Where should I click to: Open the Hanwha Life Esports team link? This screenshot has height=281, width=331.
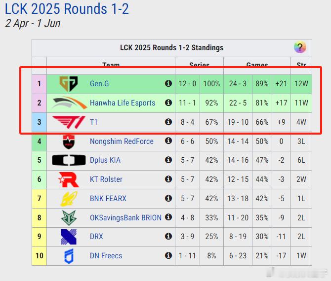123,103
